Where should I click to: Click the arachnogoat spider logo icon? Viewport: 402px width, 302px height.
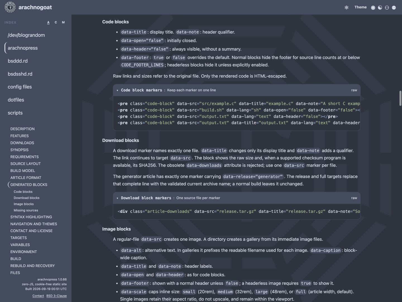10,7
